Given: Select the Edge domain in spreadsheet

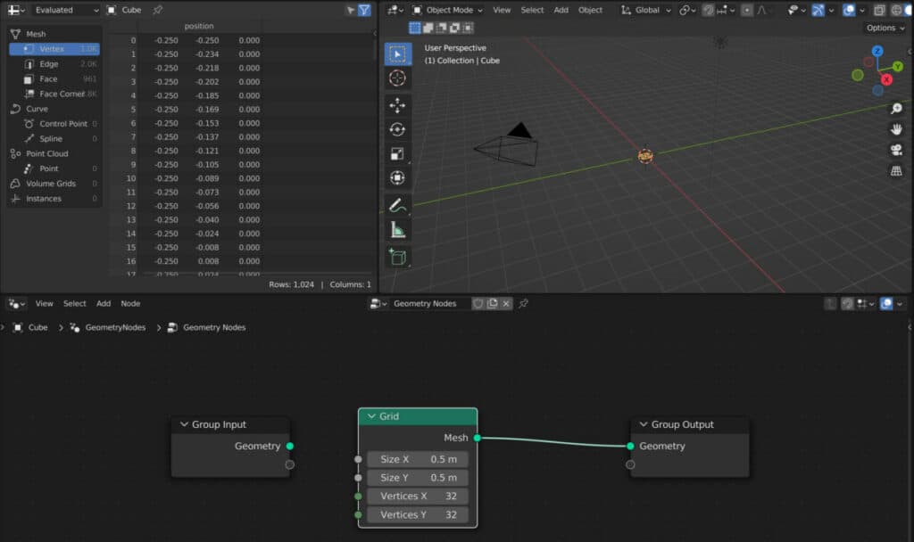Looking at the screenshot, I should 54,64.
